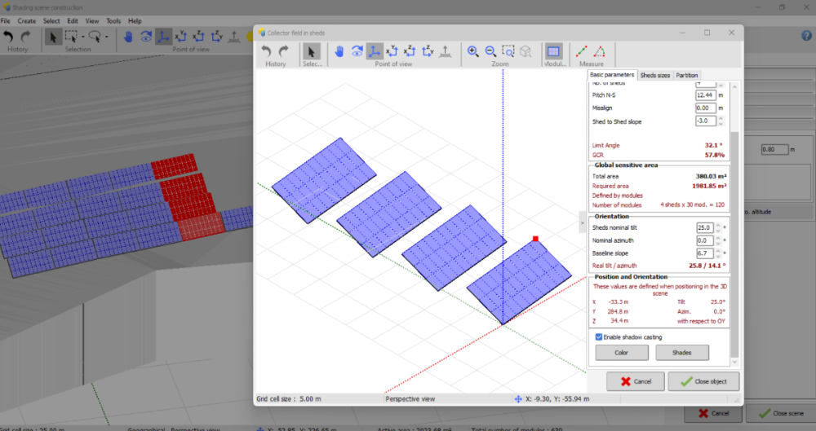Change the Shed to Shed slope spinner
Viewport: 816px width, 431px height.
coord(721,121)
